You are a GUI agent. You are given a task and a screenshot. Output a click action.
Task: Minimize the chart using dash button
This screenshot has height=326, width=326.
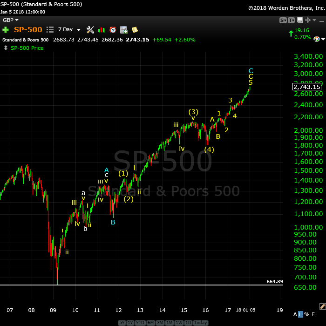[322, 21]
